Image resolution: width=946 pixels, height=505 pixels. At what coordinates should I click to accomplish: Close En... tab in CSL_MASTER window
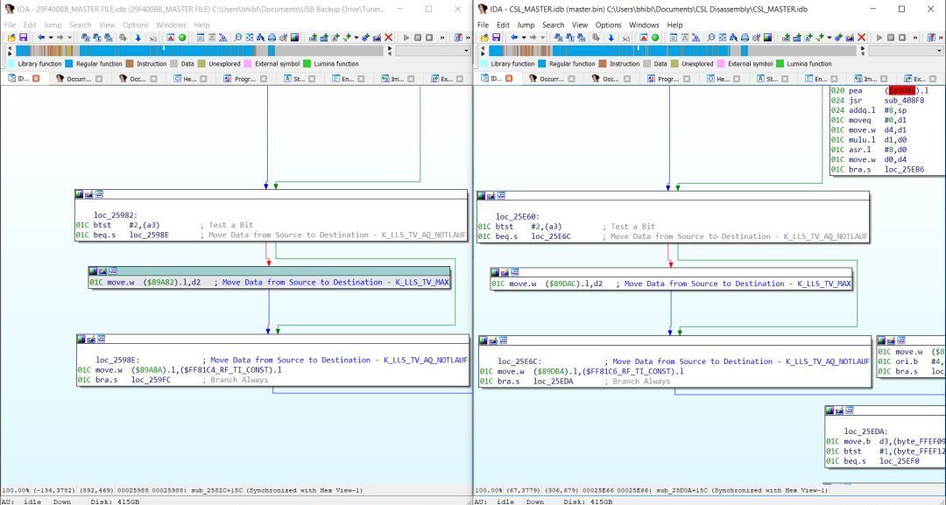834,79
